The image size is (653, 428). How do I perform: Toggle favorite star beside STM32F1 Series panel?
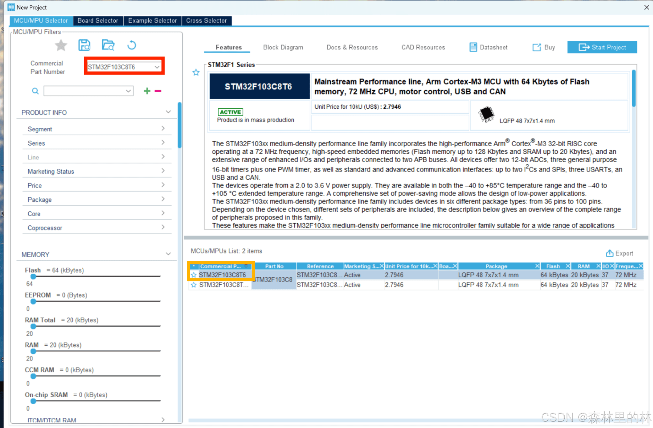point(196,73)
